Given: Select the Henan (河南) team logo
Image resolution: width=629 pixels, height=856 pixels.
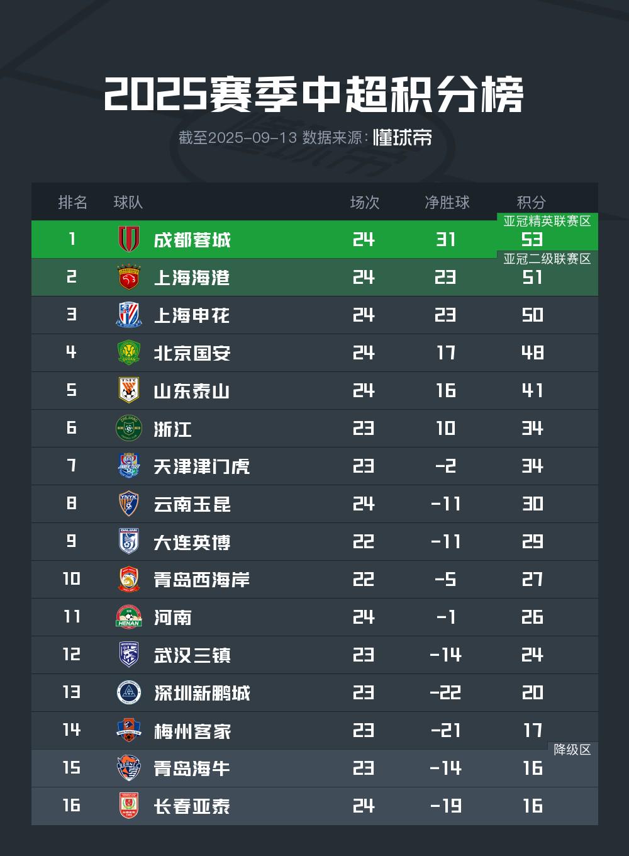Looking at the screenshot, I should coord(129,617).
